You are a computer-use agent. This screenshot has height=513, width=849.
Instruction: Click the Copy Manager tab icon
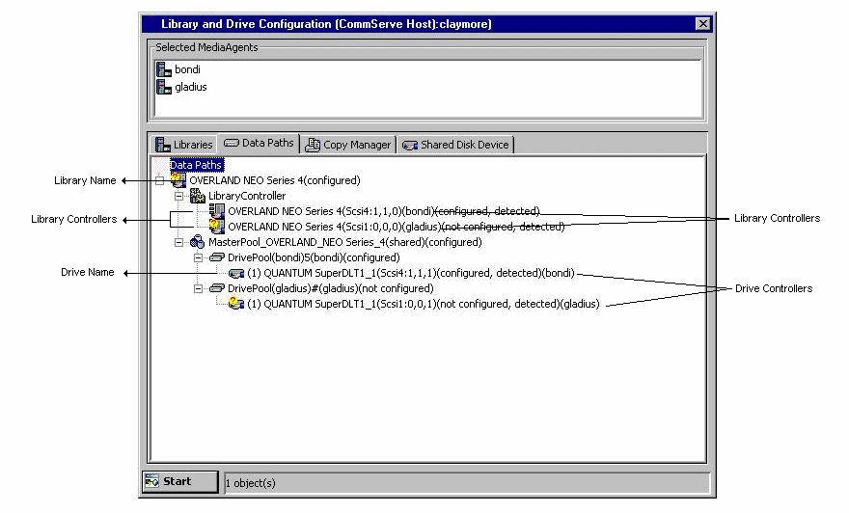coord(313,145)
